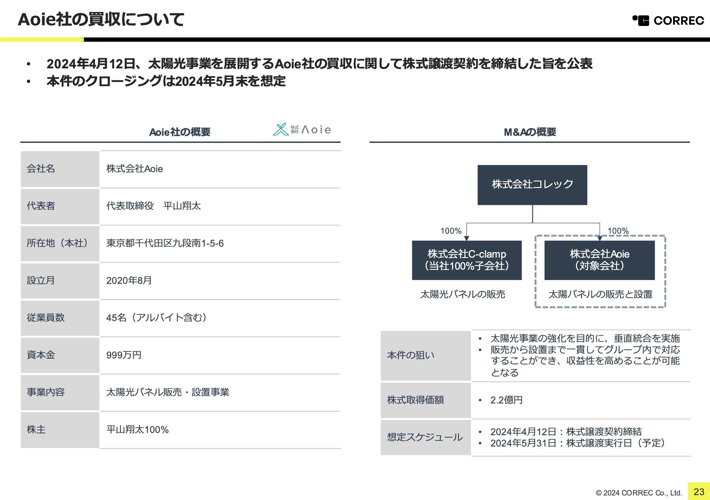Click the caption '太陽光パネルの販売'
The image size is (710, 500).
pyautogui.click(x=463, y=294)
